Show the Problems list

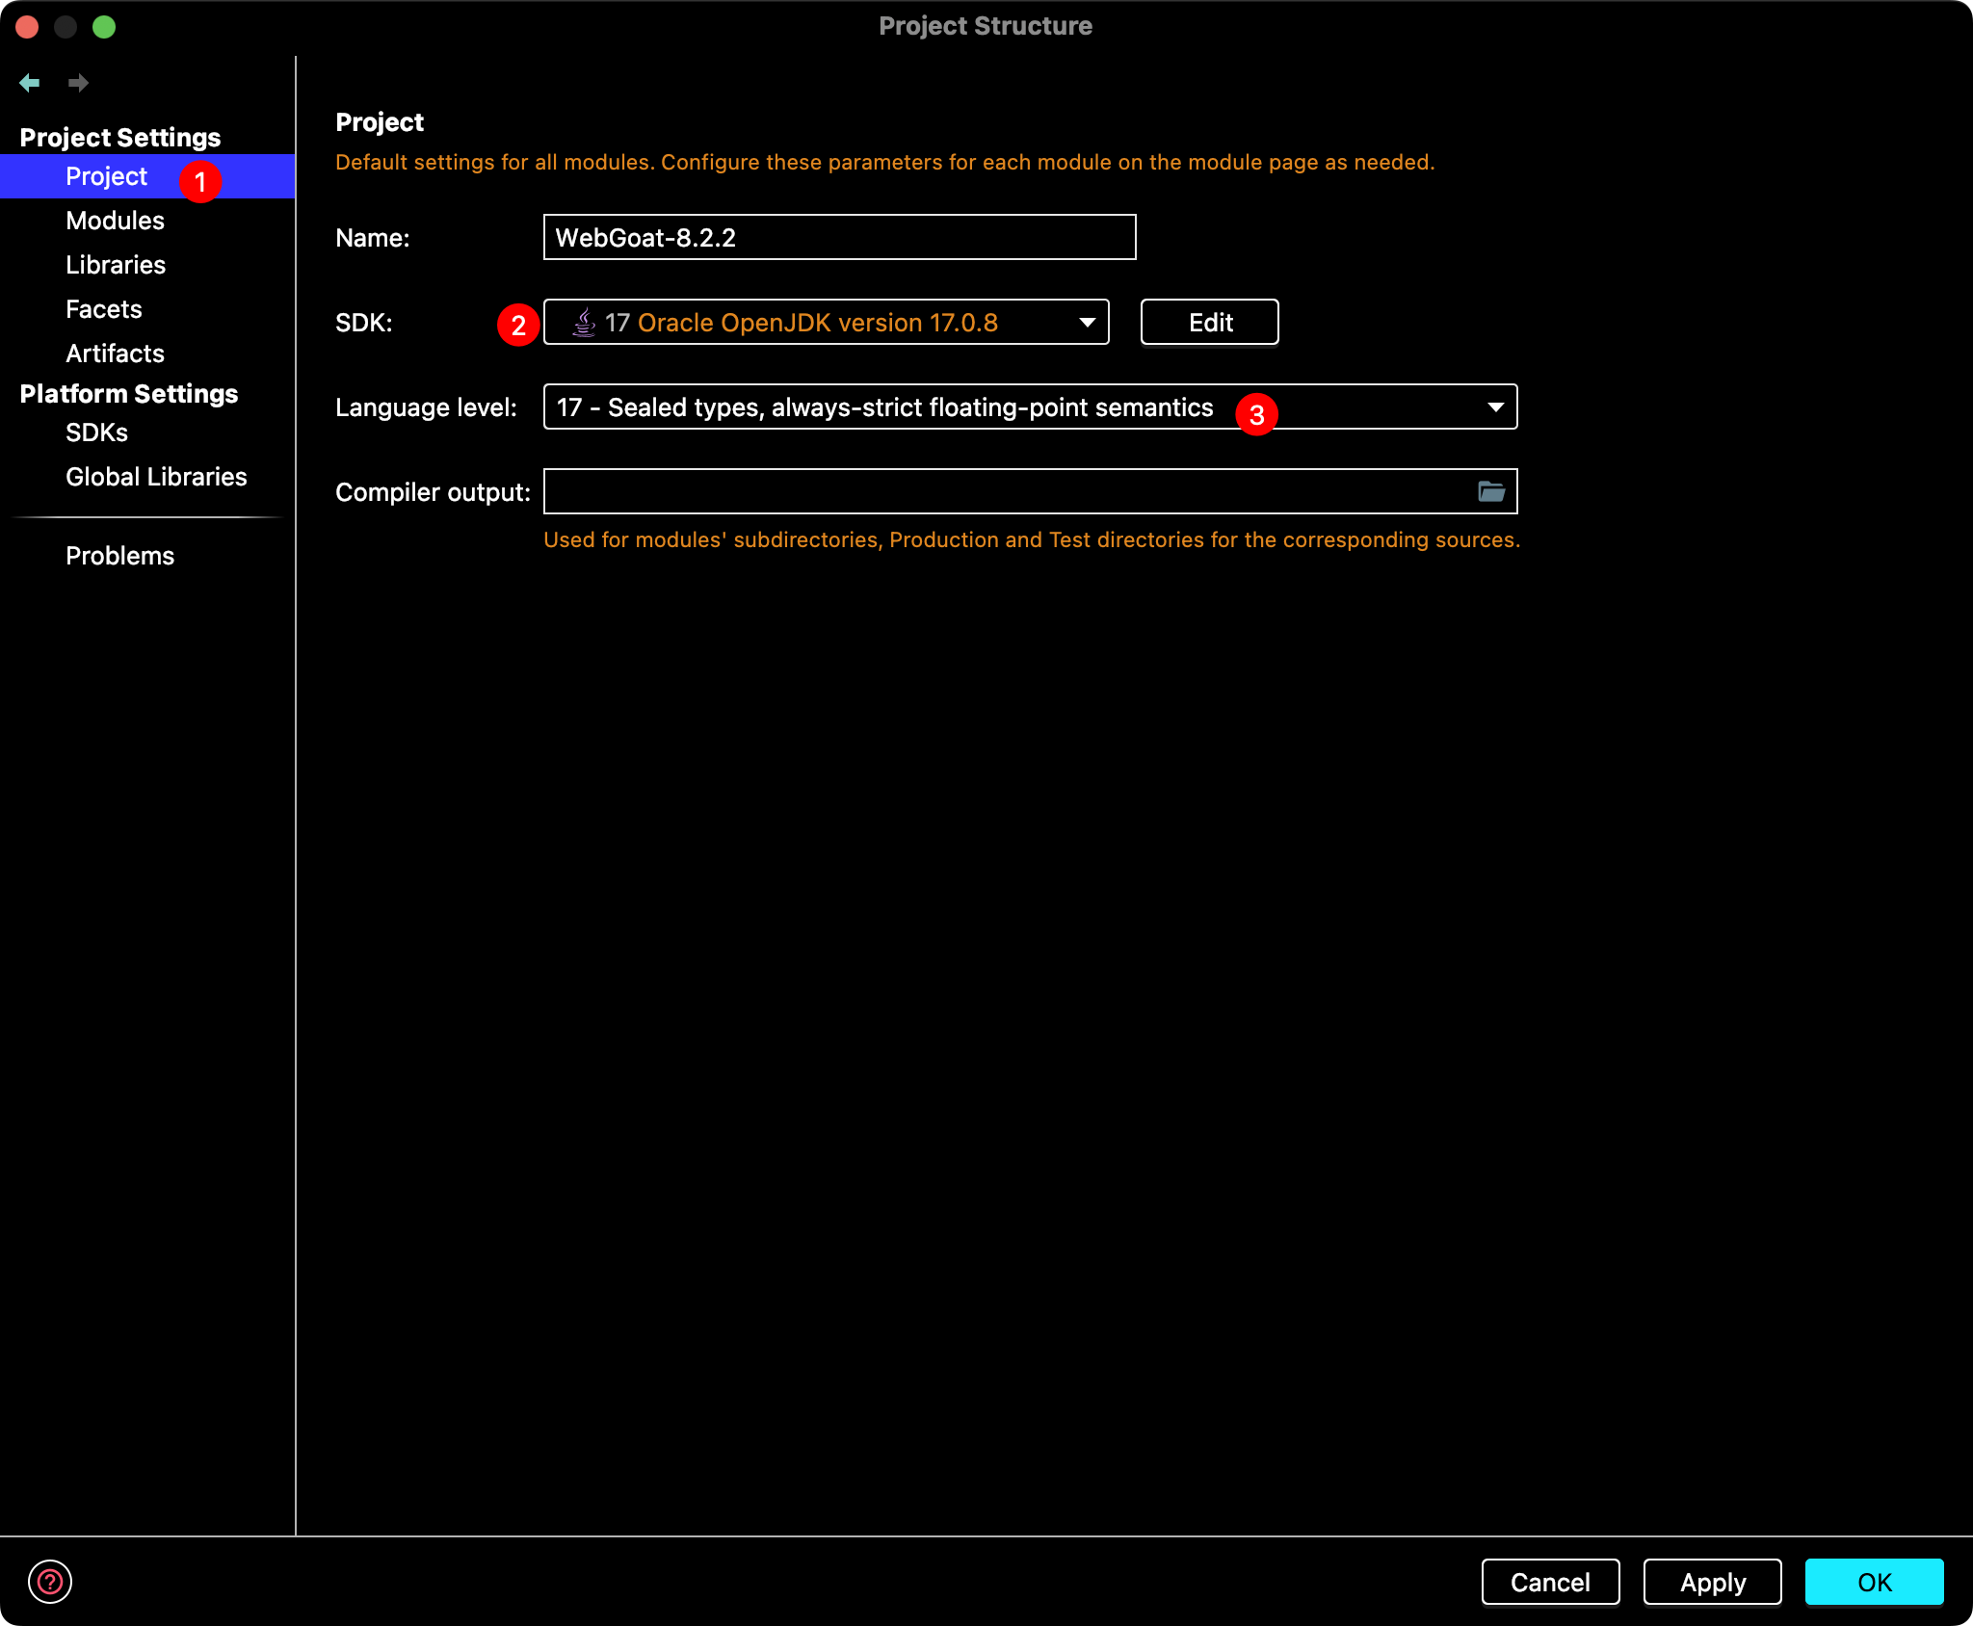tap(119, 556)
